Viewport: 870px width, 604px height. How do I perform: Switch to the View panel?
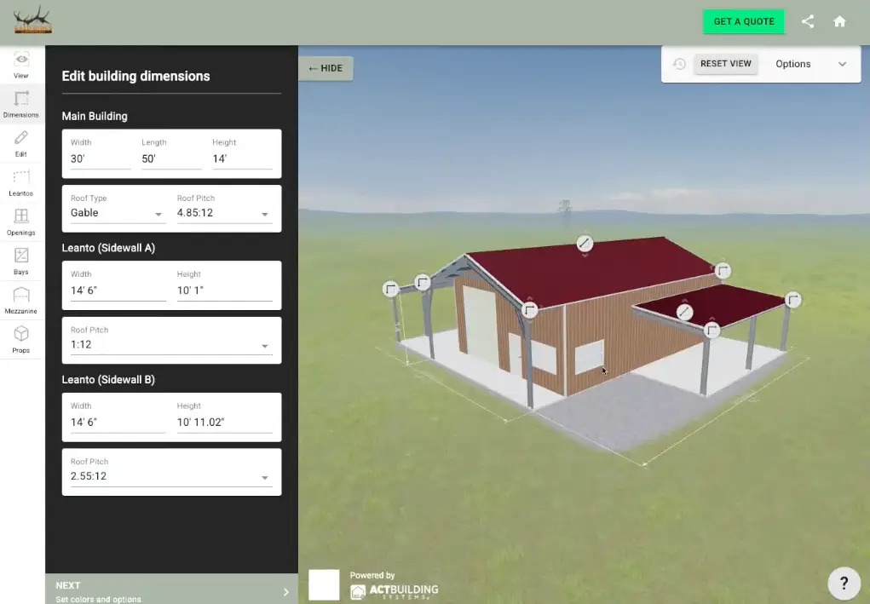click(20, 63)
